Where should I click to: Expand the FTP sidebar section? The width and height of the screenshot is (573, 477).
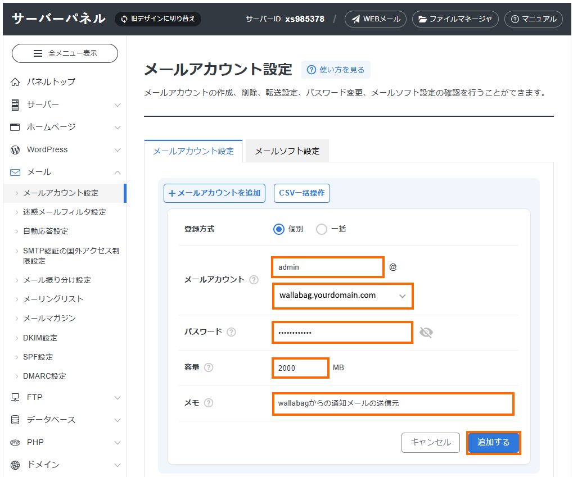point(118,397)
